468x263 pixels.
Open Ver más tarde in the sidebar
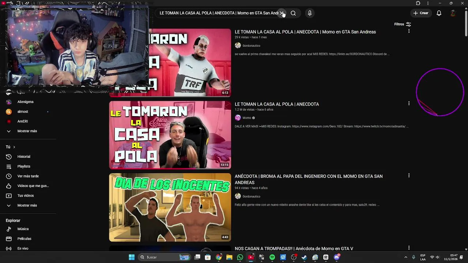(28, 176)
